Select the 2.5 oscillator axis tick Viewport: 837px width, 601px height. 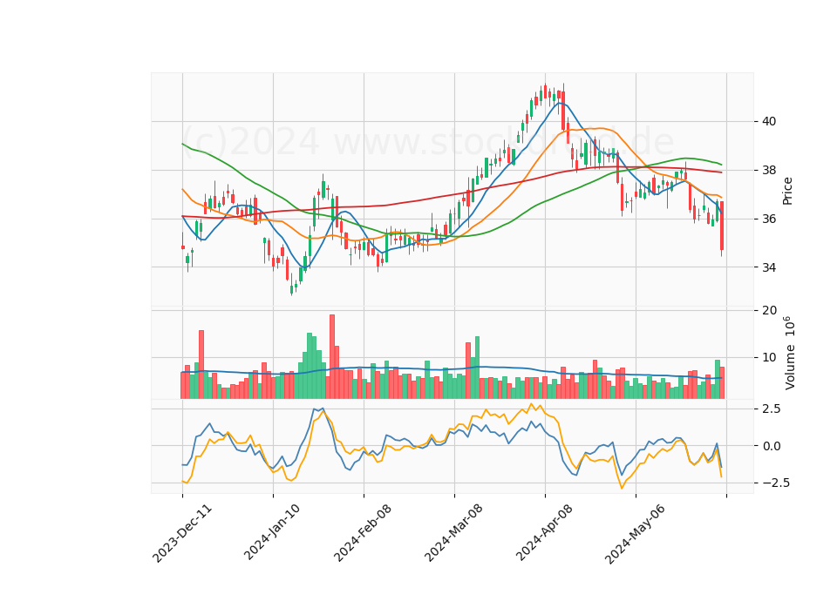[771, 409]
